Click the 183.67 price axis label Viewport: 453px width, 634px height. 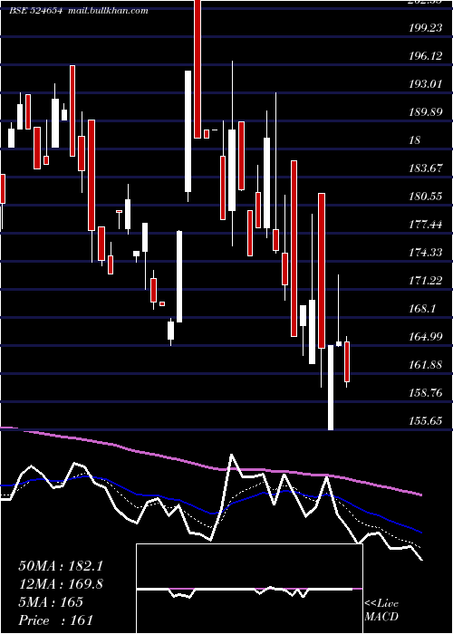426,168
